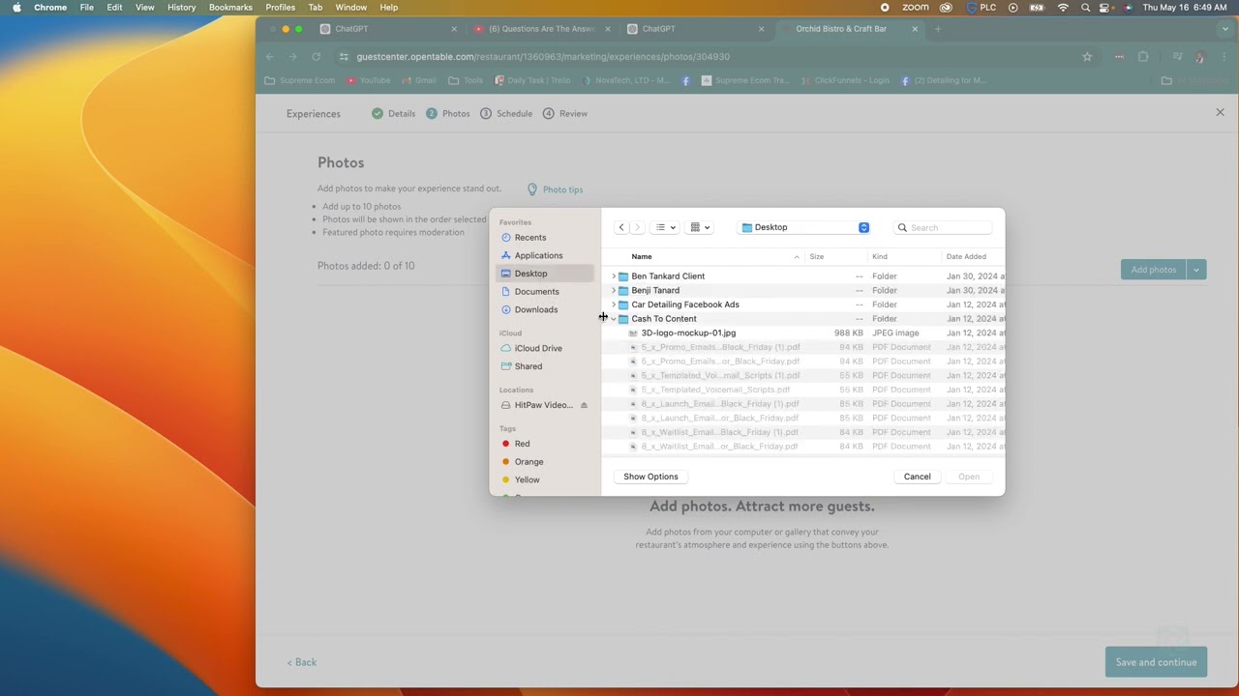Select the Ben Tankard Client folder row
1239x696 pixels.
pyautogui.click(x=805, y=276)
